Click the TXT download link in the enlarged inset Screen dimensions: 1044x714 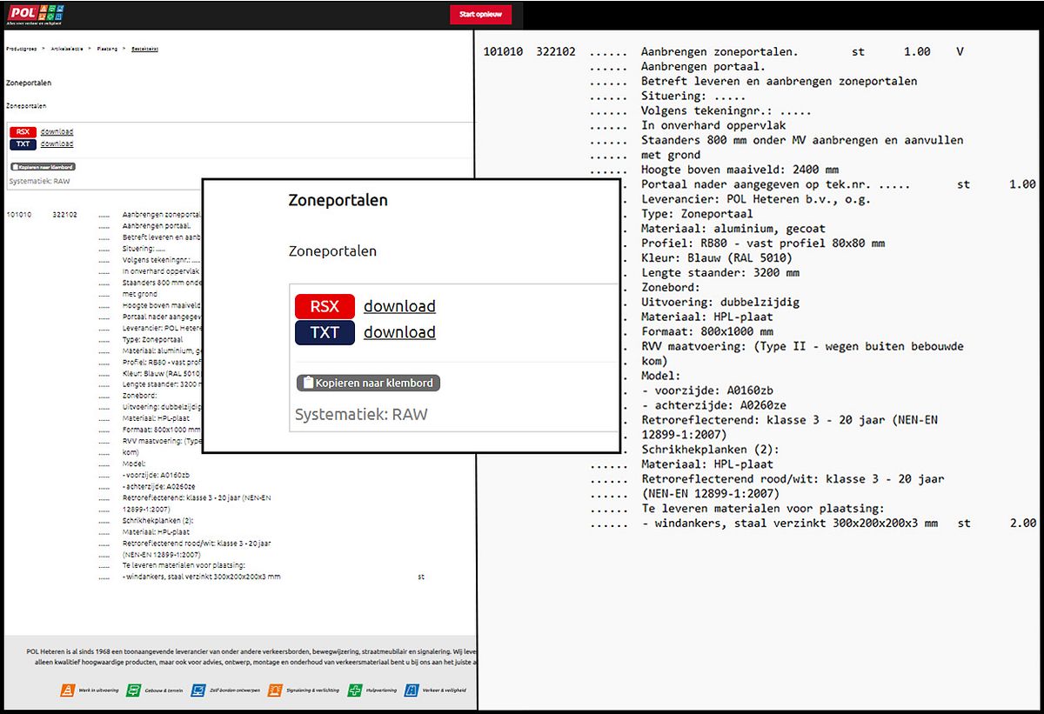399,332
